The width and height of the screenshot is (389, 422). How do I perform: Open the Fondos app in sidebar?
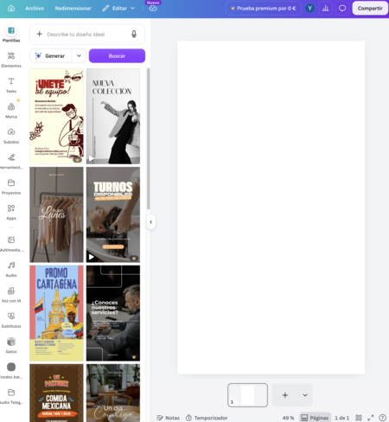point(11,370)
